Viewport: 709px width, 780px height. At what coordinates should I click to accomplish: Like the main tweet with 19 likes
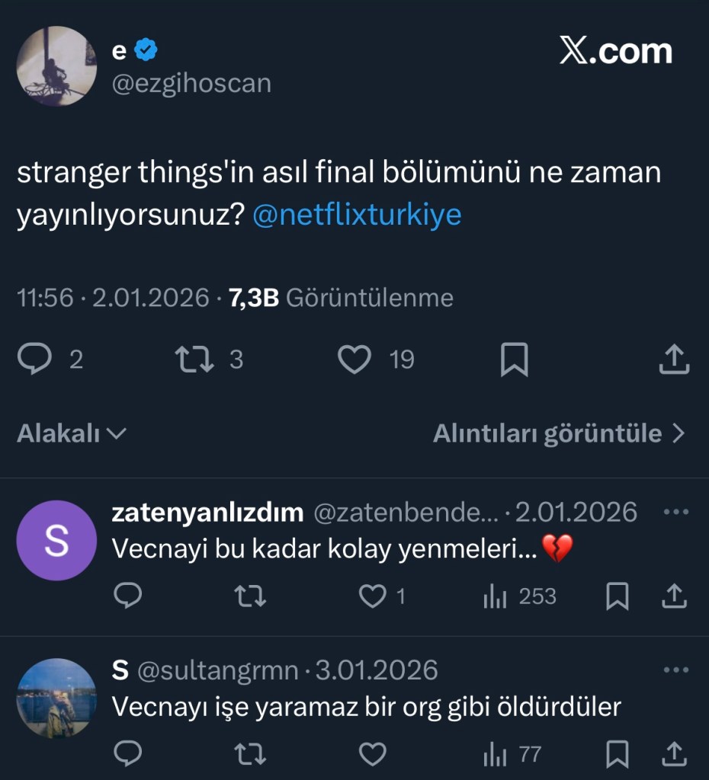tap(354, 359)
